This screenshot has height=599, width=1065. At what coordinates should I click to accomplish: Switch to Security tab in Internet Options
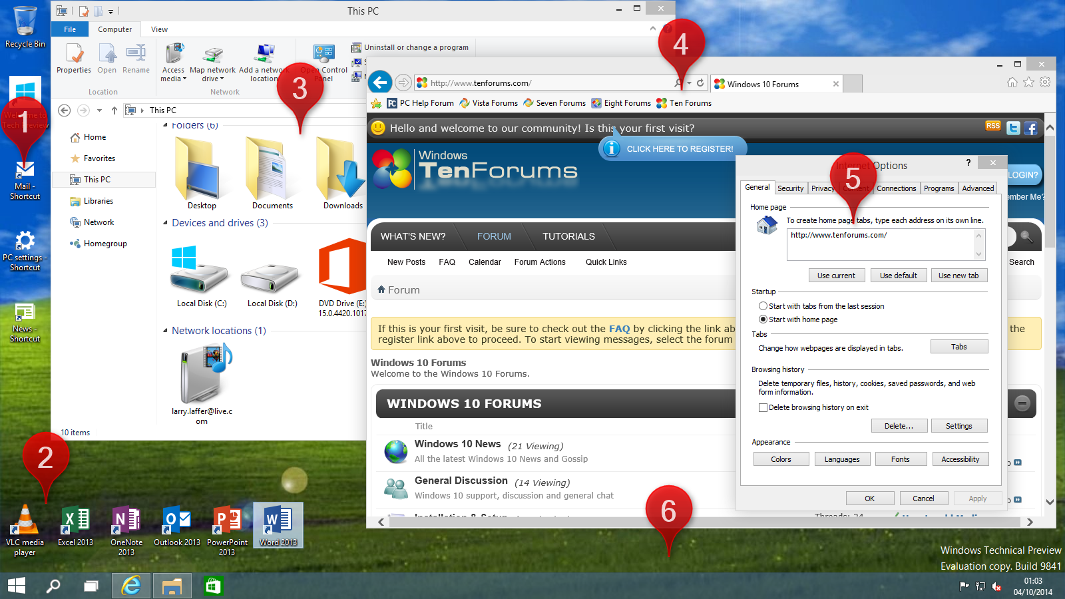[791, 188]
